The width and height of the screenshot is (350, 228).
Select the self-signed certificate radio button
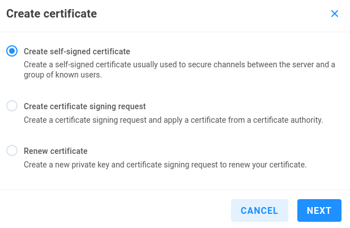(x=12, y=51)
